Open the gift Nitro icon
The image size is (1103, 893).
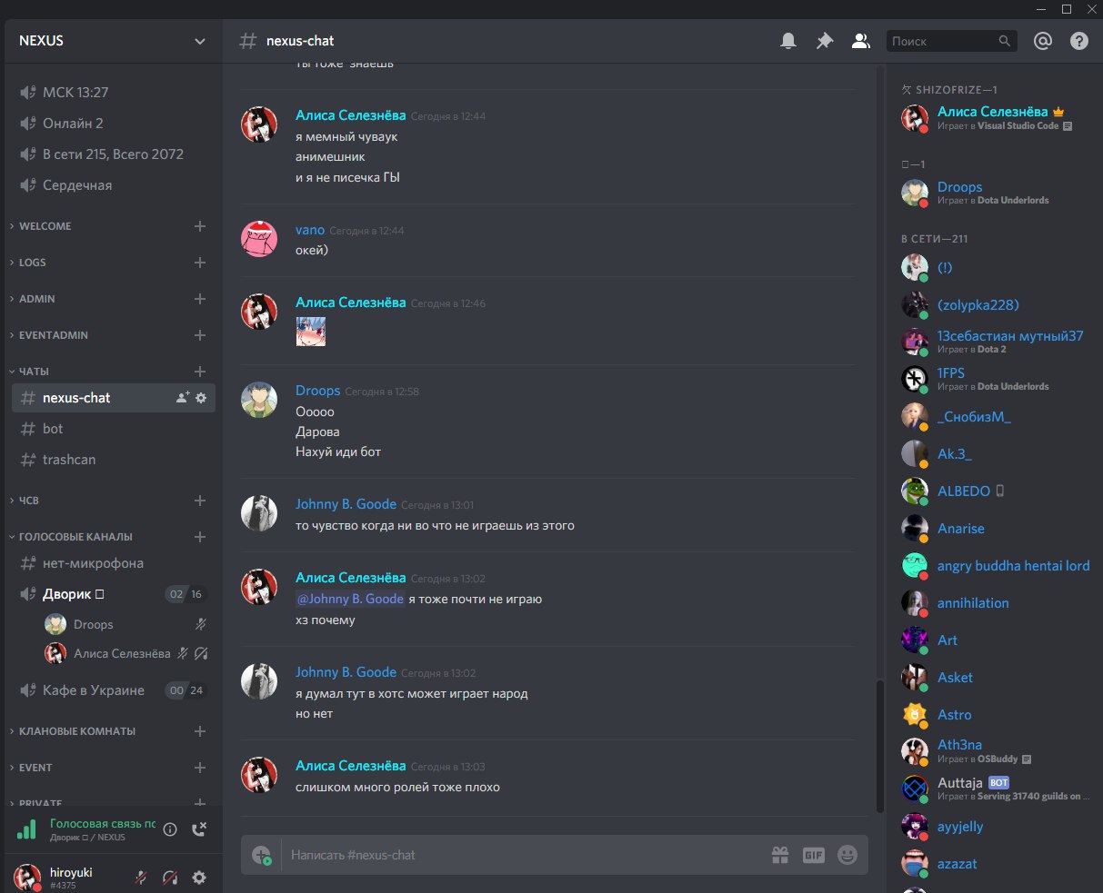click(x=780, y=855)
